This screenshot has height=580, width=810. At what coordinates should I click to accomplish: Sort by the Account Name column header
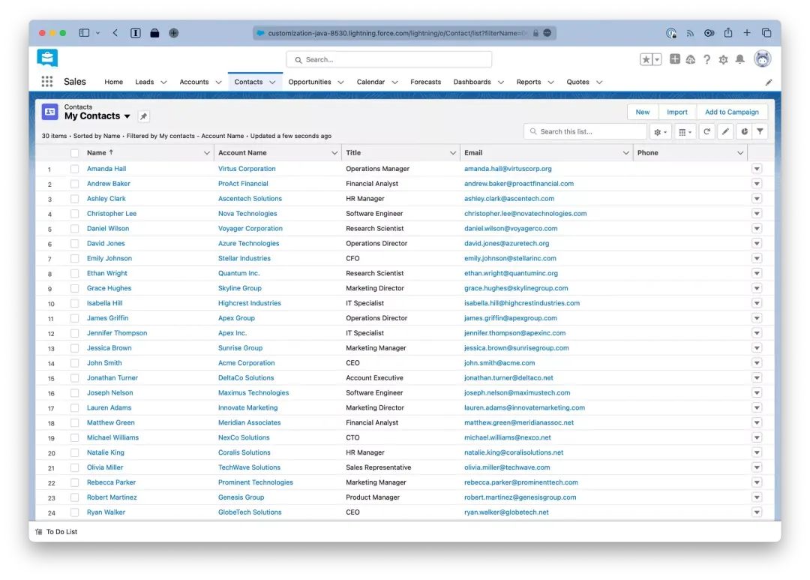[242, 153]
